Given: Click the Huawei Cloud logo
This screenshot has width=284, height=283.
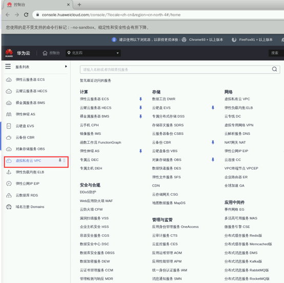Looking at the screenshot, I should tap(9, 53).
